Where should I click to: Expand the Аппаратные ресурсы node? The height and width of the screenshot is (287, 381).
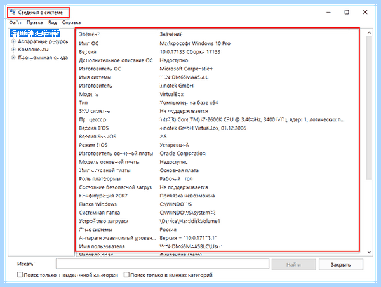pos(13,41)
